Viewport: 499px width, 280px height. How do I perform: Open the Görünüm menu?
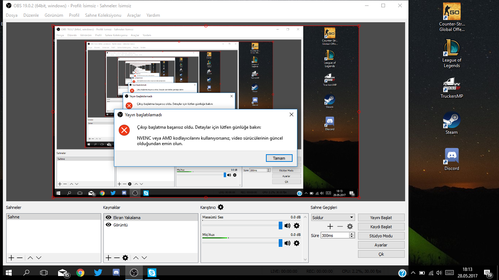pyautogui.click(x=54, y=15)
